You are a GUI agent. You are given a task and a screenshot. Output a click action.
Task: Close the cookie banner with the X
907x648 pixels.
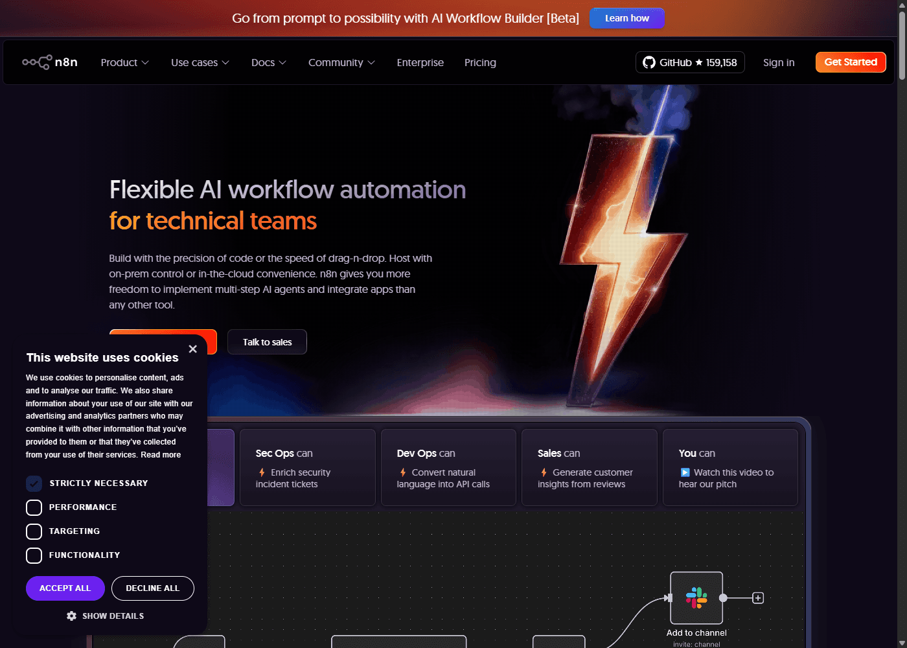click(192, 349)
